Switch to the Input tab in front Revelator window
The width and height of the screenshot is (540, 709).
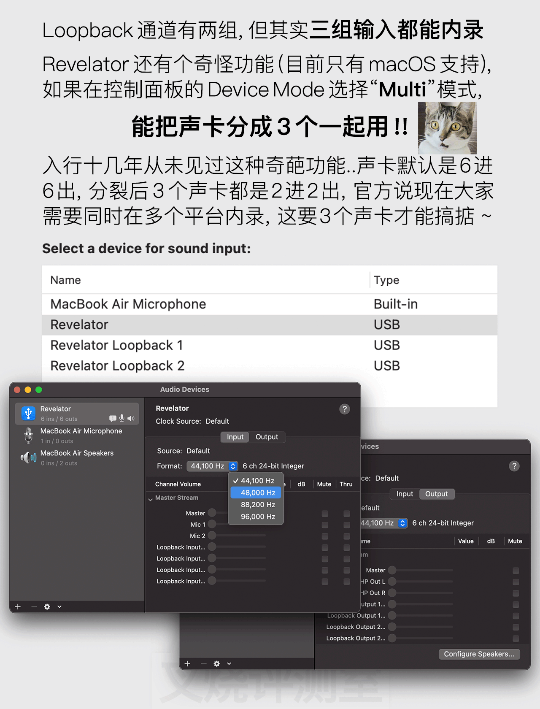[x=235, y=437]
